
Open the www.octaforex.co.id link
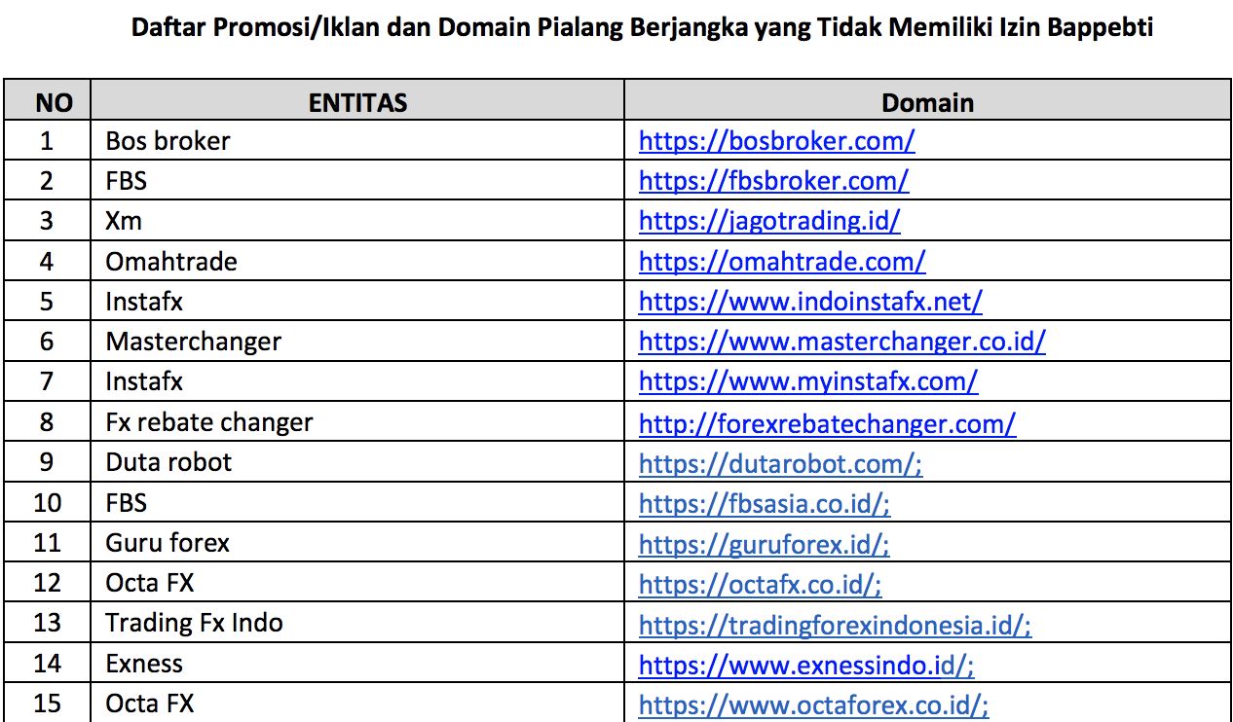tap(813, 704)
